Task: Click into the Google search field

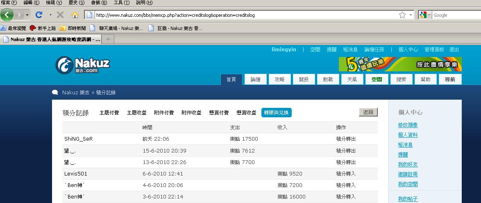Action: pyautogui.click(x=455, y=15)
